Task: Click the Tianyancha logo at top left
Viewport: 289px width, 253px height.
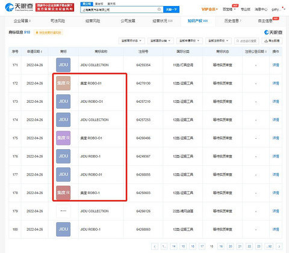Action: click(19, 7)
